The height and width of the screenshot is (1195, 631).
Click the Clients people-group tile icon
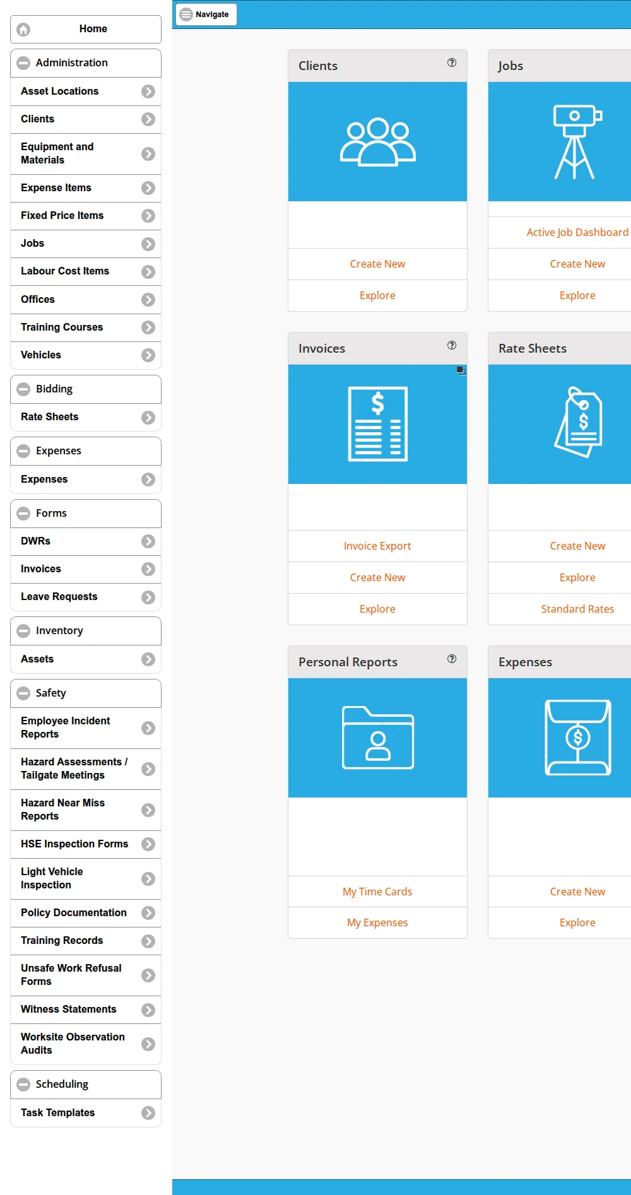pos(378,142)
